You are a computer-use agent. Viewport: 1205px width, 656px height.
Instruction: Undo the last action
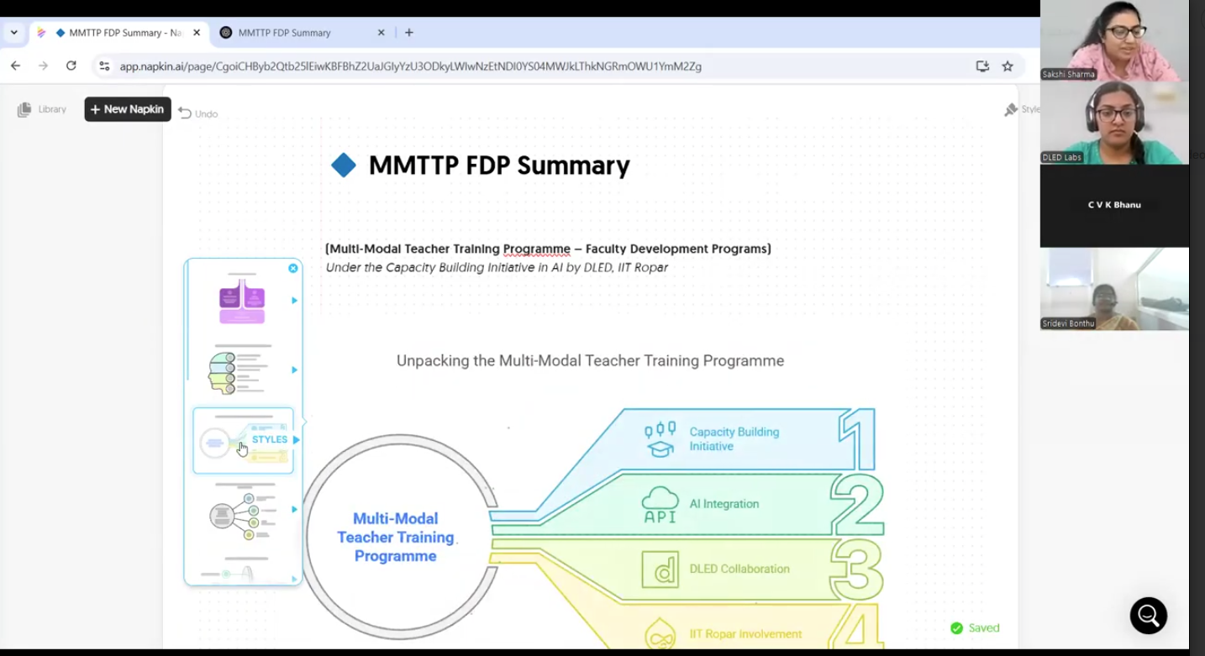pos(198,113)
